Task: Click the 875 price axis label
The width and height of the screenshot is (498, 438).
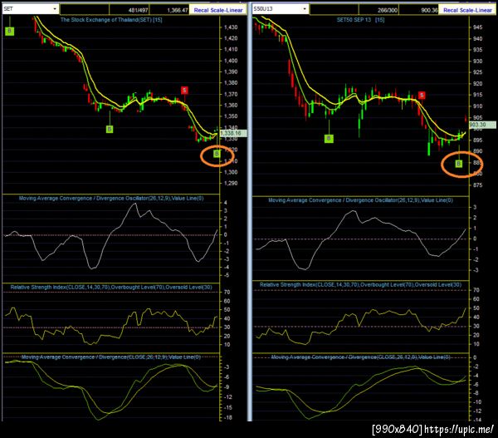Action: [478, 185]
